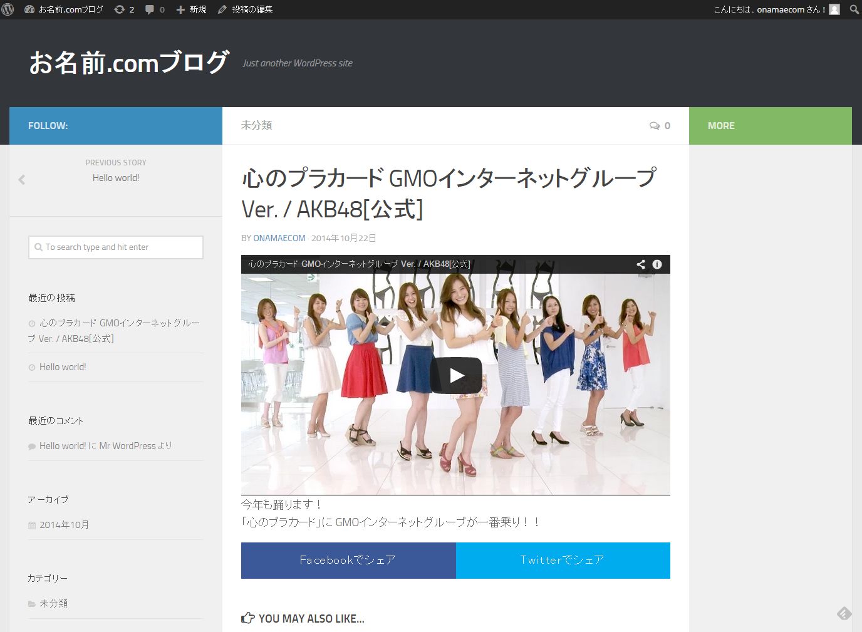862x632 pixels.
Task: Play the embedded YouTube video
Action: [x=456, y=375]
